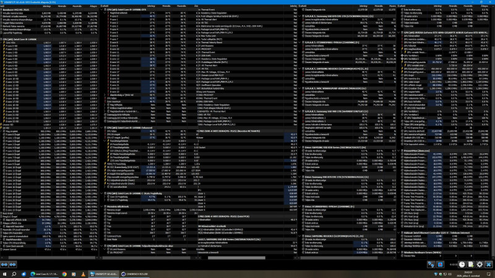The height and width of the screenshot is (278, 495).
Task: Switch to the Edge window on taskbar
Action: pos(44,274)
